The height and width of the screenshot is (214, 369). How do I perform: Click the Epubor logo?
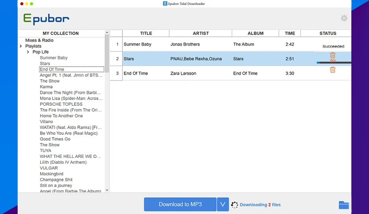(x=46, y=19)
